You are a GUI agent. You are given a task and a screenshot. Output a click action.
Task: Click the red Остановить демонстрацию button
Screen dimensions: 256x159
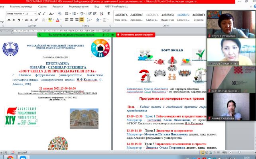[x=135, y=35]
